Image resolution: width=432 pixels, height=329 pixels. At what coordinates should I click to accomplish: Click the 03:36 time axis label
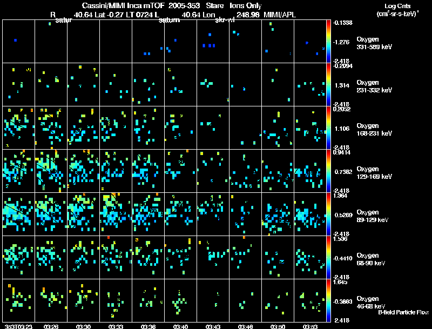point(148,327)
